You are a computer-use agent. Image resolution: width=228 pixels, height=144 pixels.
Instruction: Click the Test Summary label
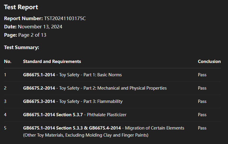pos(22,47)
